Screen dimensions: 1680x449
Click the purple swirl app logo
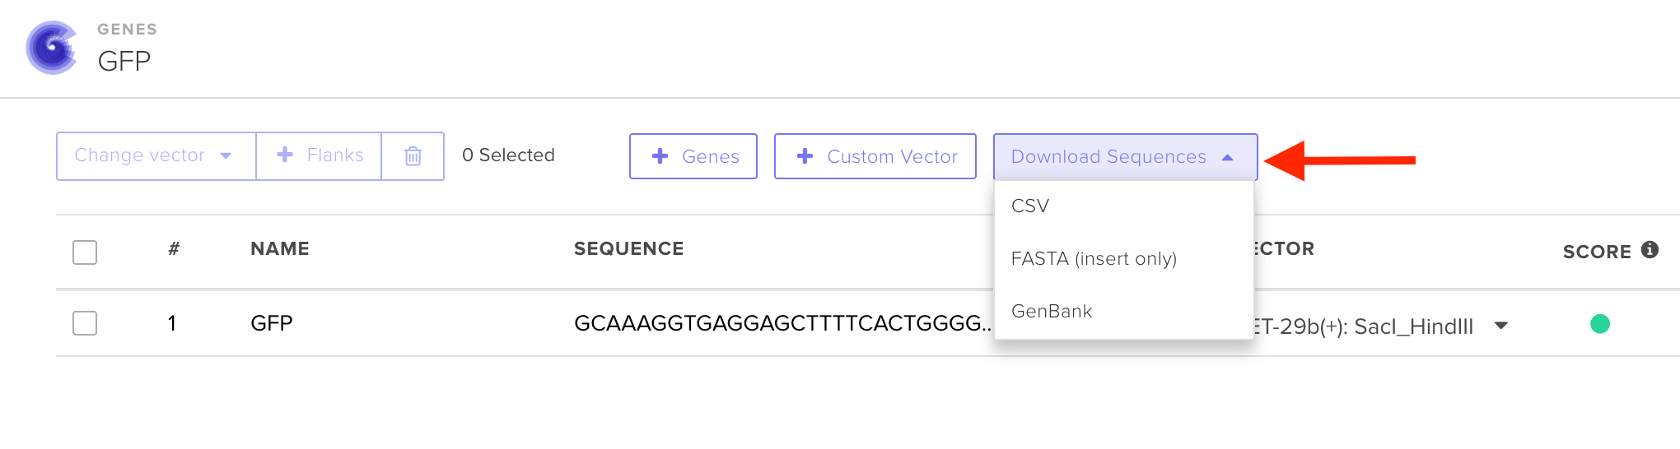[x=52, y=48]
